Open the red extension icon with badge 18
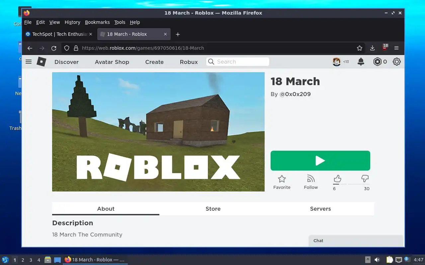The width and height of the screenshot is (425, 265). [x=385, y=47]
